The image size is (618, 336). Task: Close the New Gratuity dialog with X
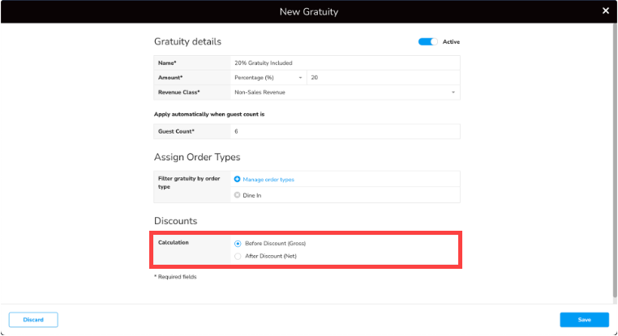click(605, 11)
